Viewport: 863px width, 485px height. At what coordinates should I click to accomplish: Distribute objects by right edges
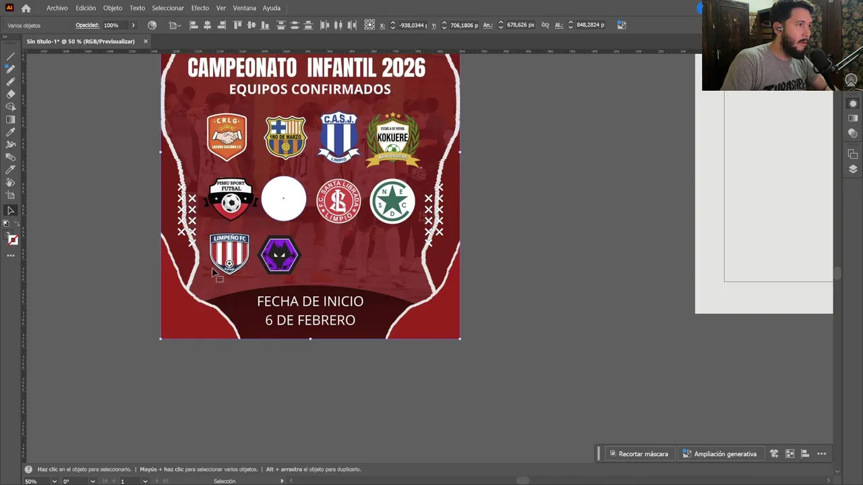point(352,25)
